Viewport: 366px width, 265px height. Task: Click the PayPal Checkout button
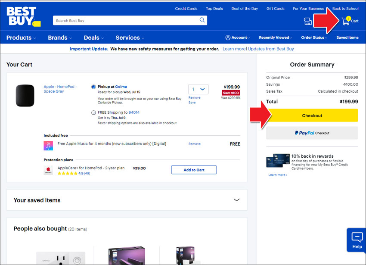pyautogui.click(x=312, y=133)
